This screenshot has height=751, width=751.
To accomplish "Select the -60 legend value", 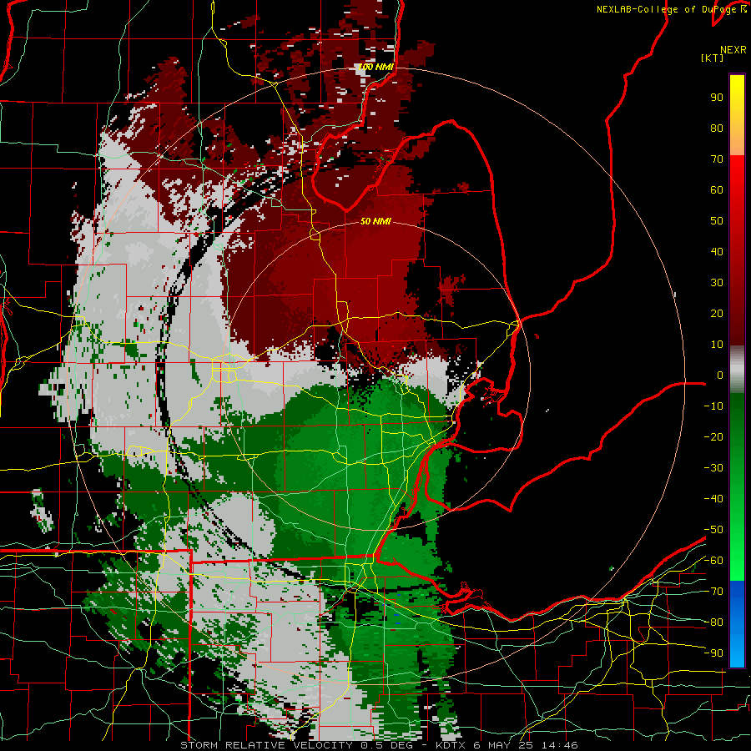I will [713, 561].
